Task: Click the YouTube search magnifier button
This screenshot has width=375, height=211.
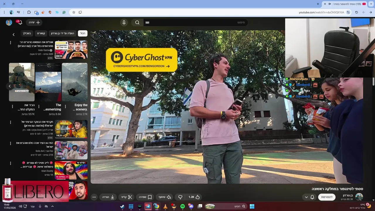Action: coord(137,23)
